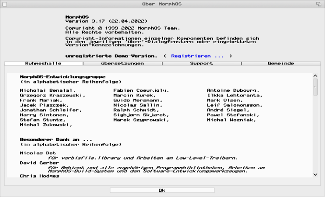The width and height of the screenshot is (325, 197).
Task: Open the Support tab
Action: pos(201,64)
